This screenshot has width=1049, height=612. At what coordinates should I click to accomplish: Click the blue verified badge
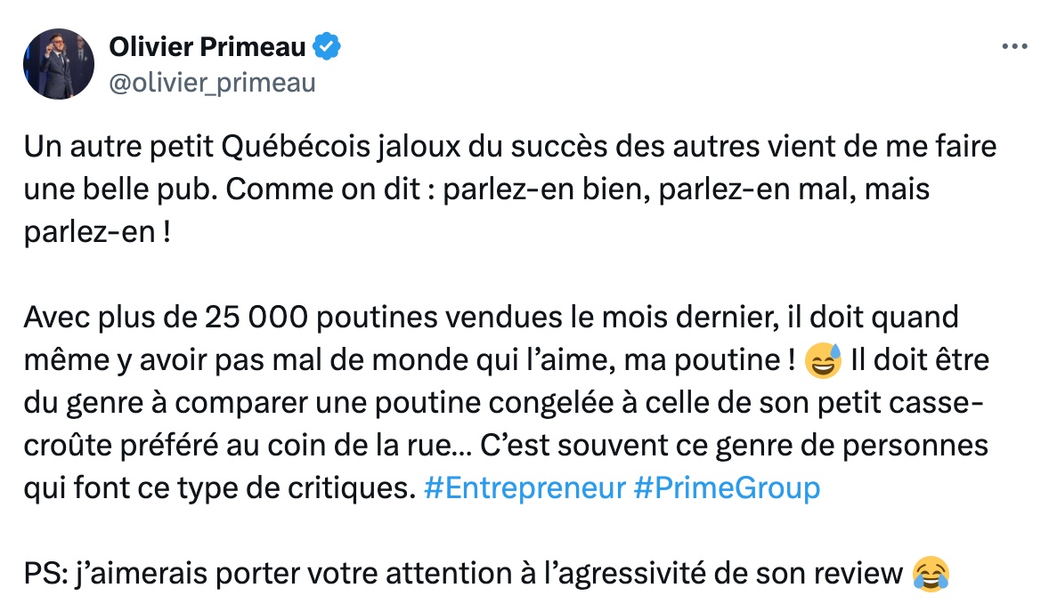[x=327, y=47]
